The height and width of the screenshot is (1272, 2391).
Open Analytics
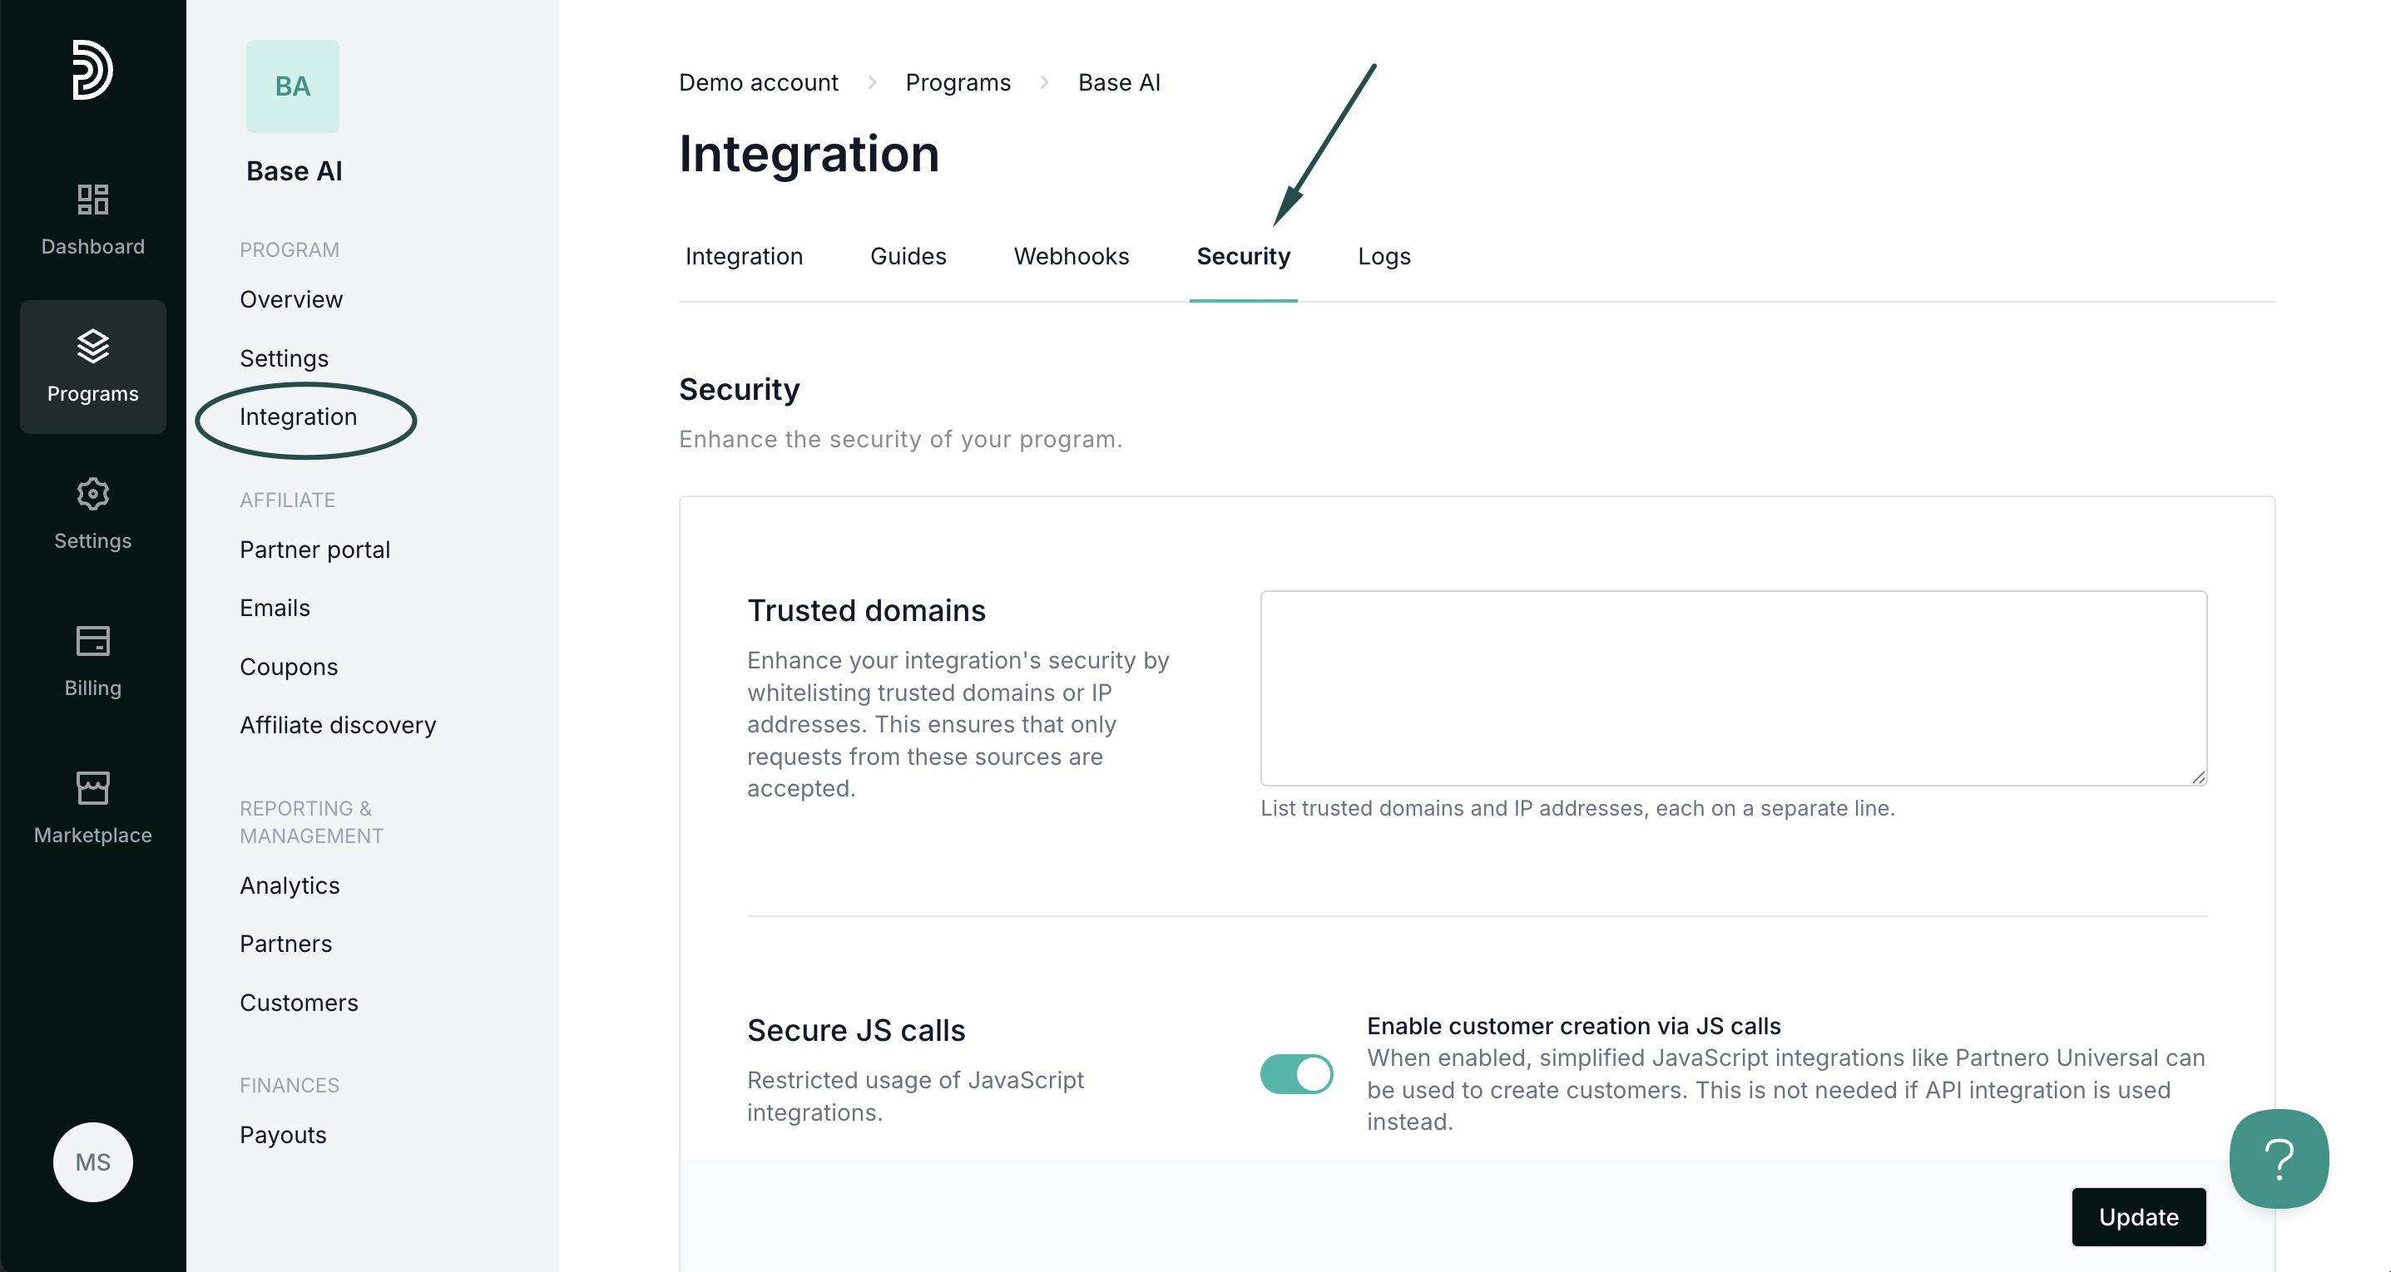click(x=290, y=885)
